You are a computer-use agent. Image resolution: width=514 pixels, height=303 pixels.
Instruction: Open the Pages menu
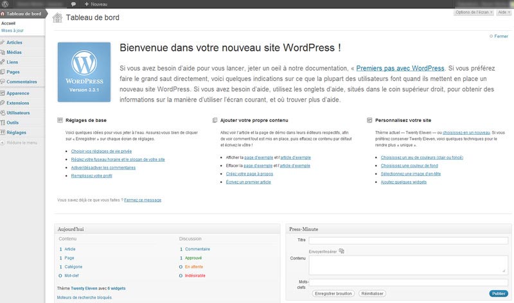13,72
